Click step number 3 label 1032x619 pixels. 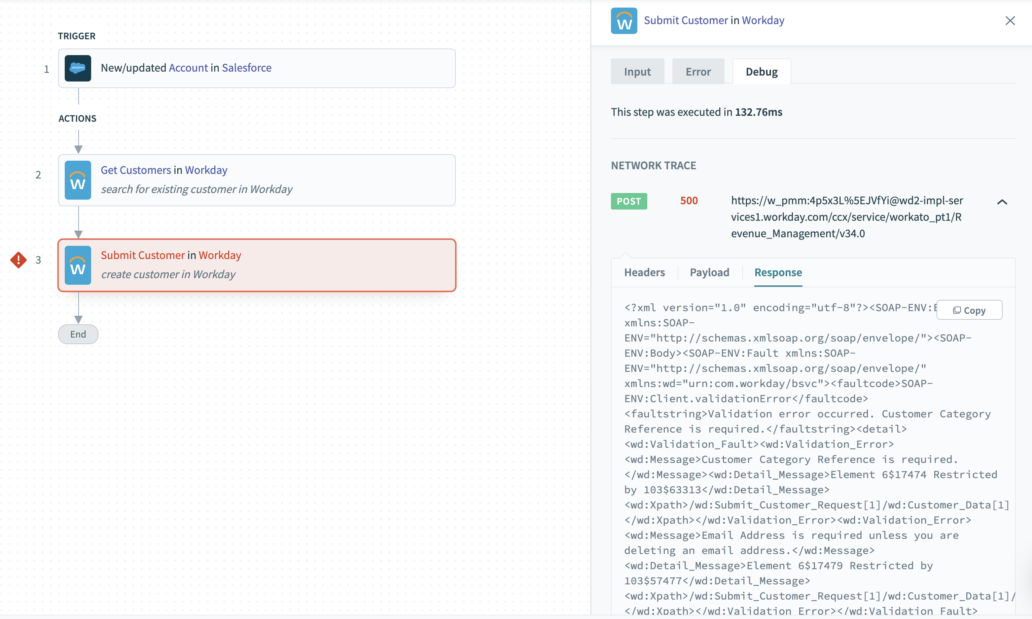[x=38, y=260]
